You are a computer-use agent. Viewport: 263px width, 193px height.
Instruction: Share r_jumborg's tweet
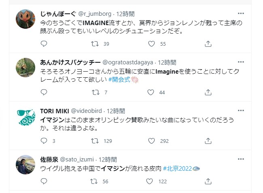tap(208, 44)
